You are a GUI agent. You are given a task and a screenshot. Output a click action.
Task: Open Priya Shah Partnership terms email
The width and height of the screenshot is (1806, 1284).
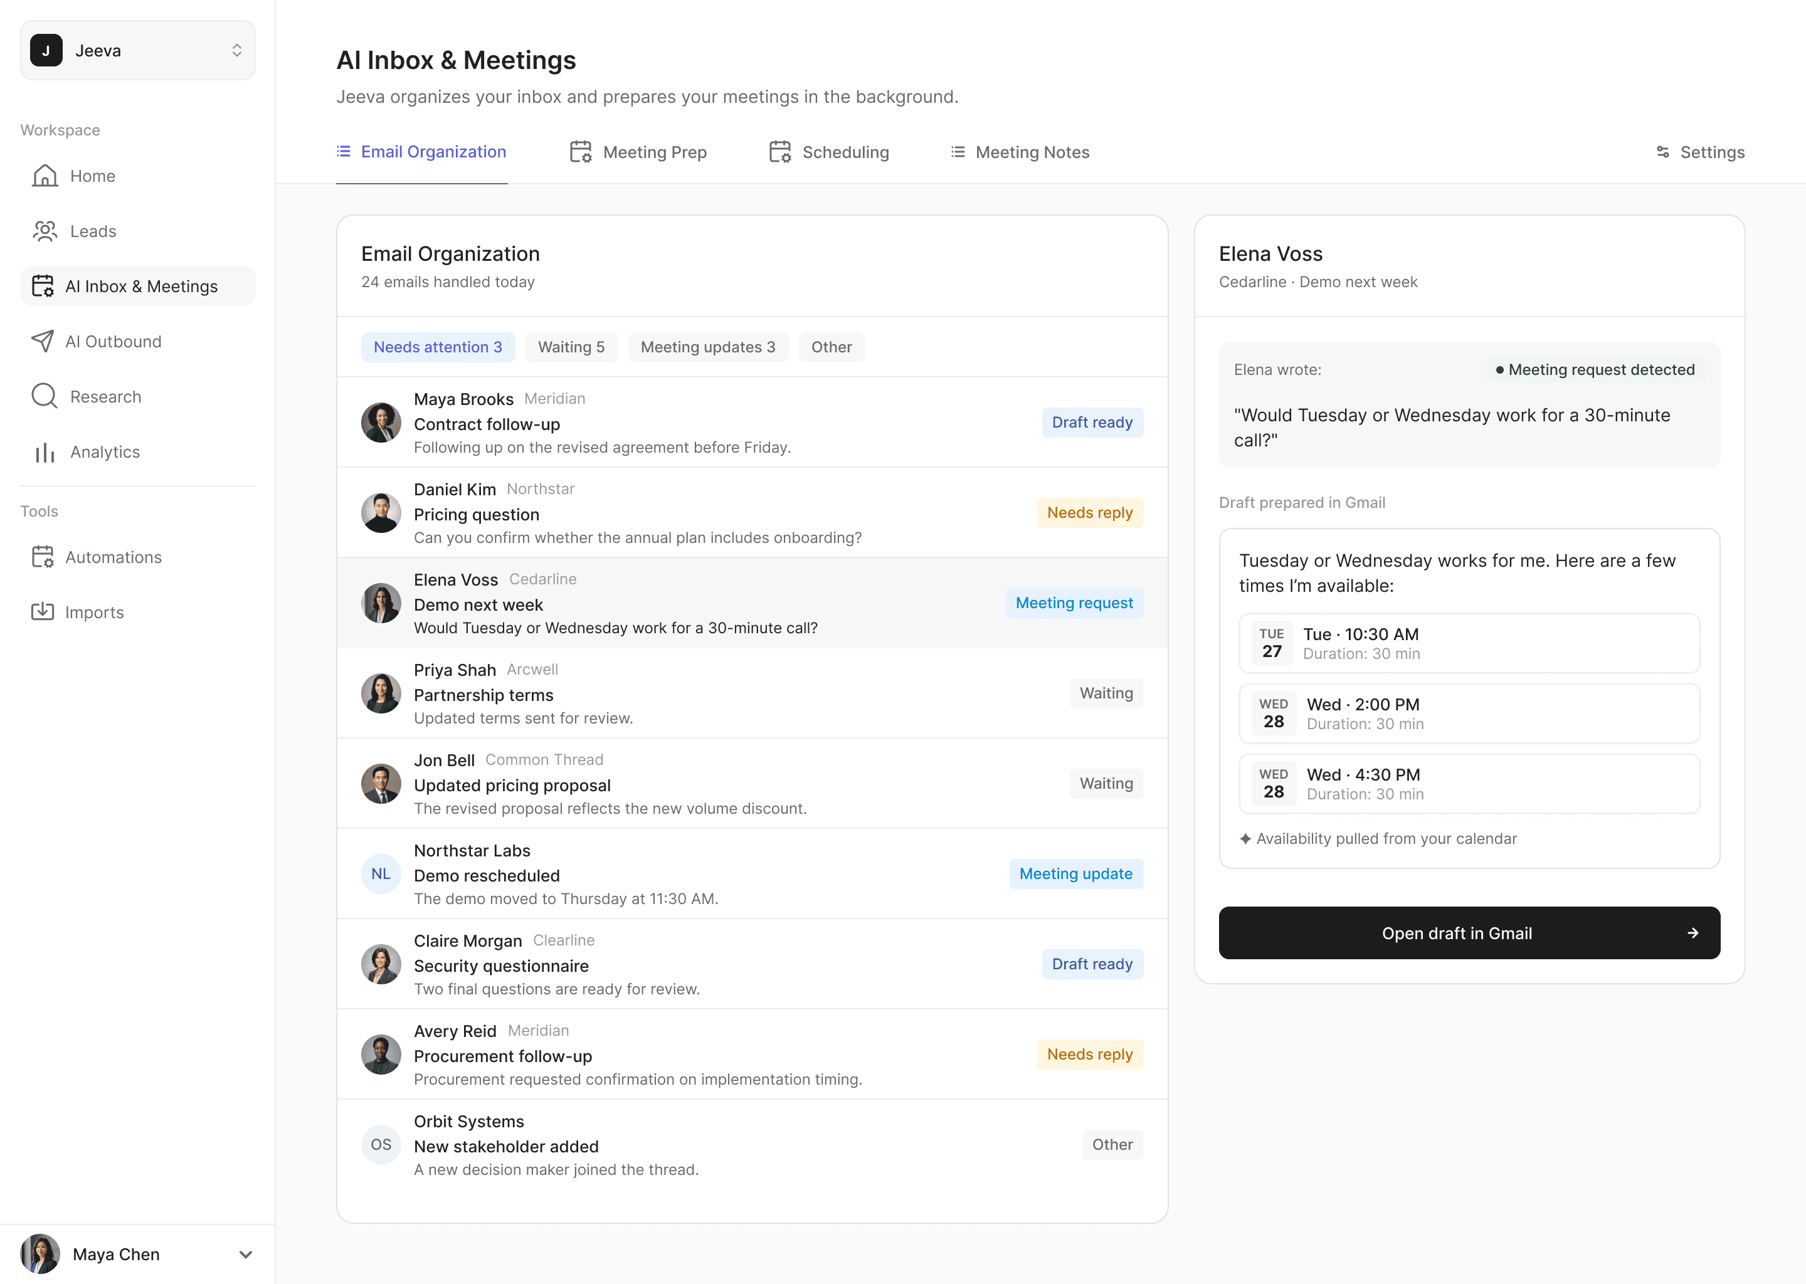(x=752, y=693)
